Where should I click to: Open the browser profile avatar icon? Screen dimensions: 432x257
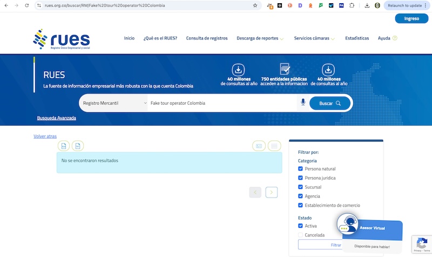[x=377, y=5]
